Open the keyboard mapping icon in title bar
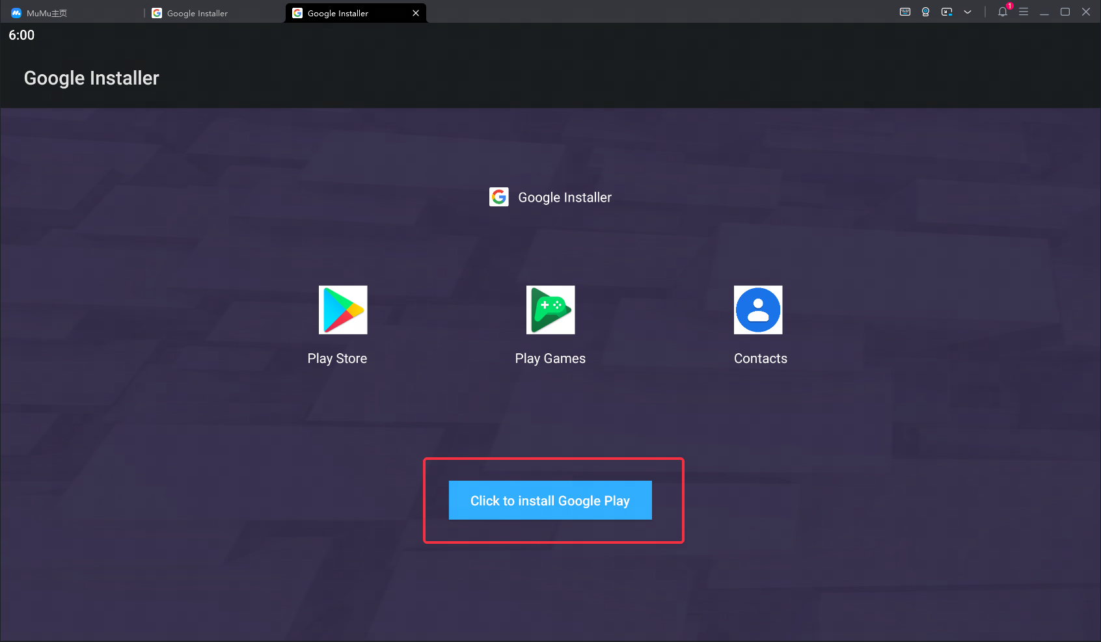Image resolution: width=1101 pixels, height=642 pixels. tap(904, 12)
